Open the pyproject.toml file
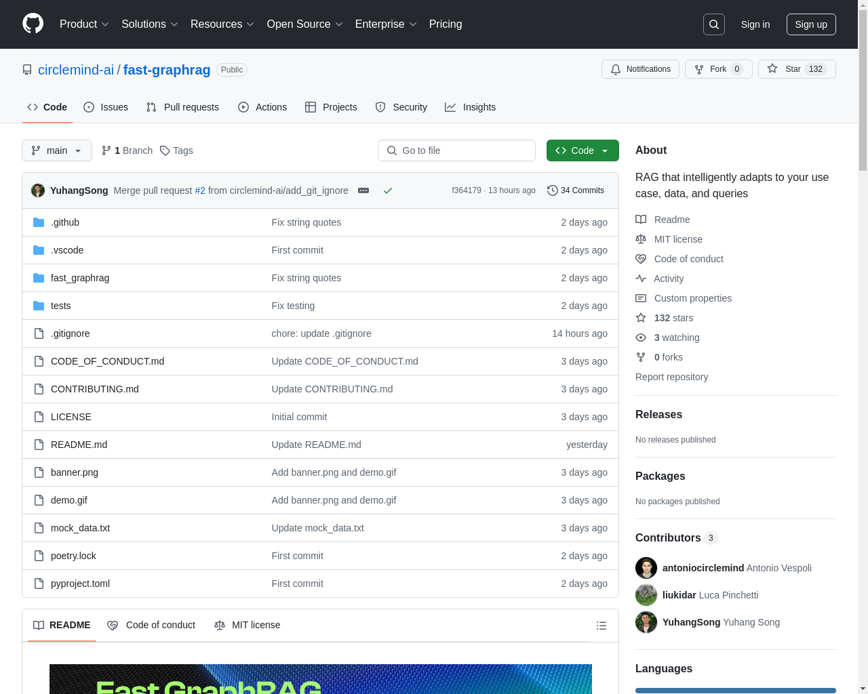 pyautogui.click(x=80, y=584)
